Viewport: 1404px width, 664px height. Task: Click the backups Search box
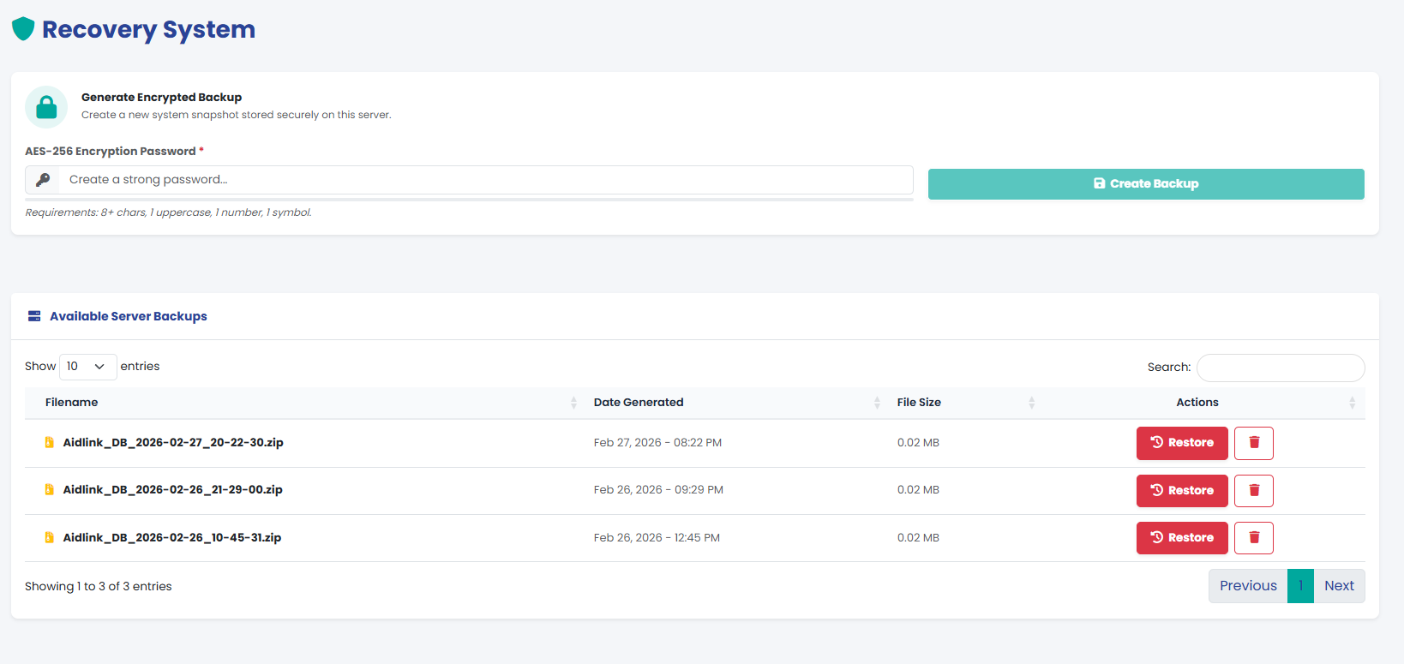pos(1281,368)
